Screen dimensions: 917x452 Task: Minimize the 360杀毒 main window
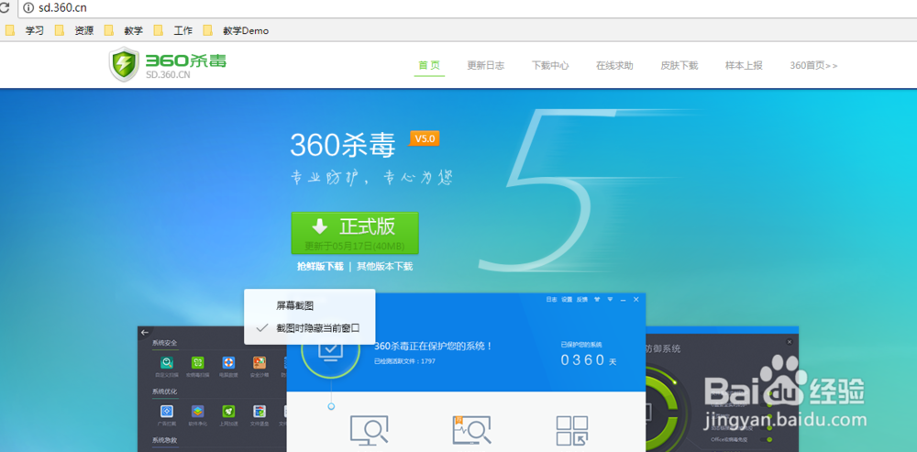tap(623, 300)
